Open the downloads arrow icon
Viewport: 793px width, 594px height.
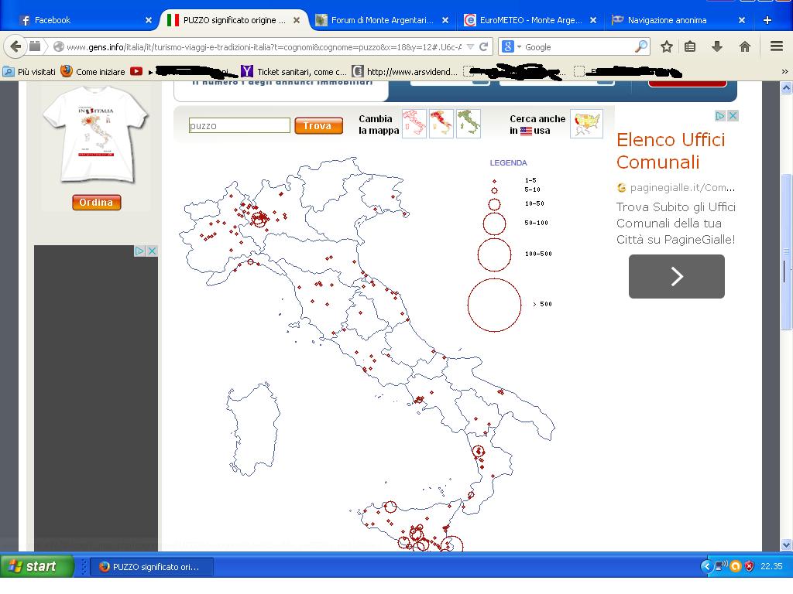717,46
